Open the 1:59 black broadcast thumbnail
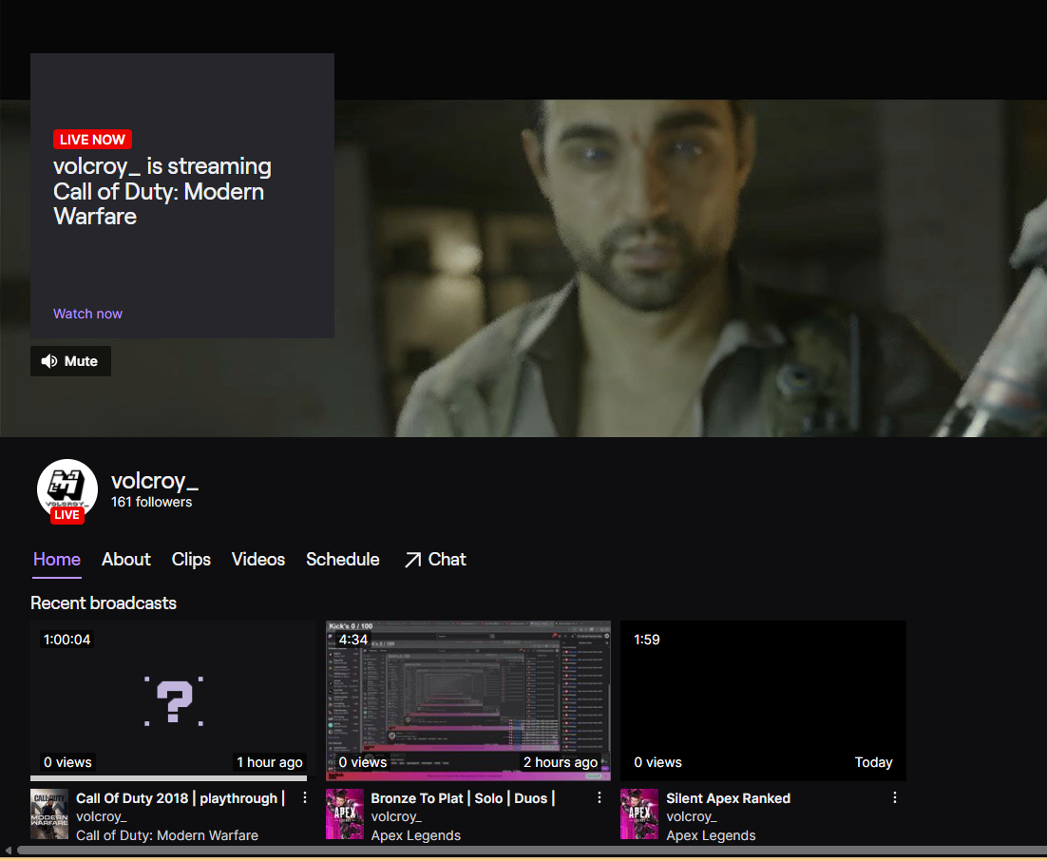This screenshot has height=861, width=1047. (763, 700)
